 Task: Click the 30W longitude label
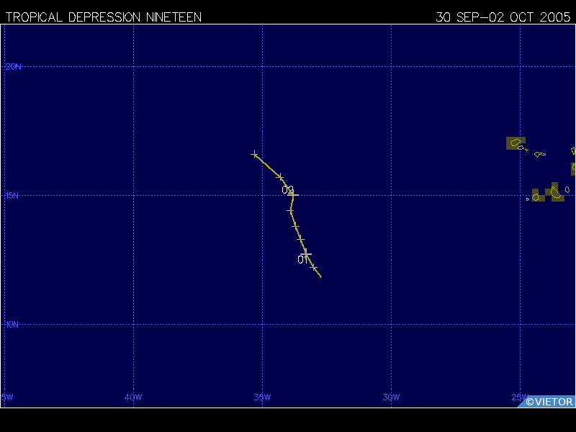[391, 397]
